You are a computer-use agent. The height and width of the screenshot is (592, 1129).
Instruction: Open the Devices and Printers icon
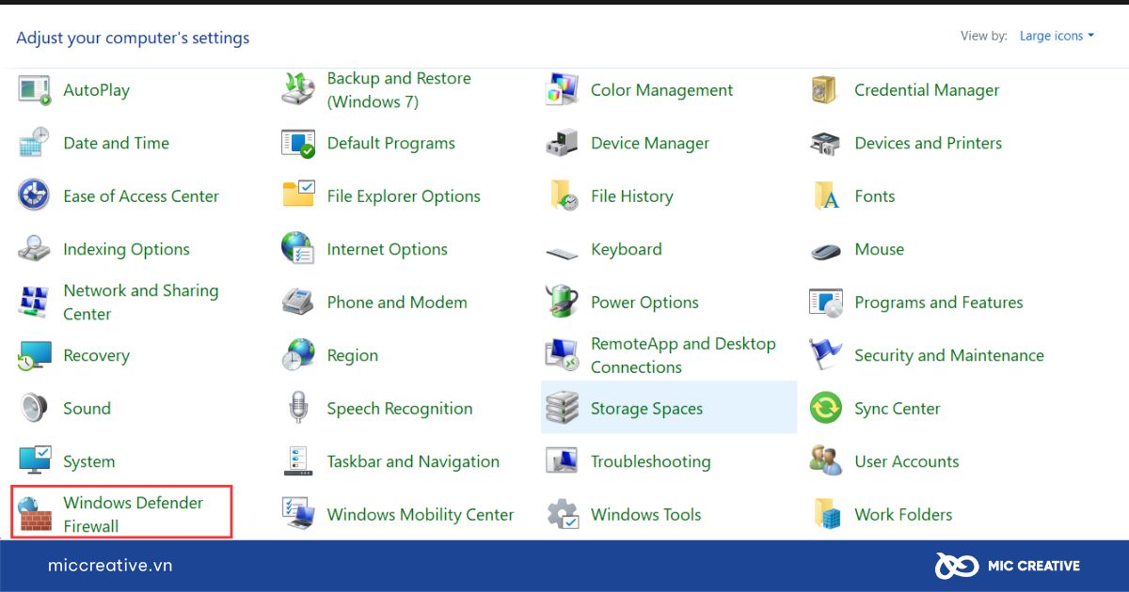[825, 143]
